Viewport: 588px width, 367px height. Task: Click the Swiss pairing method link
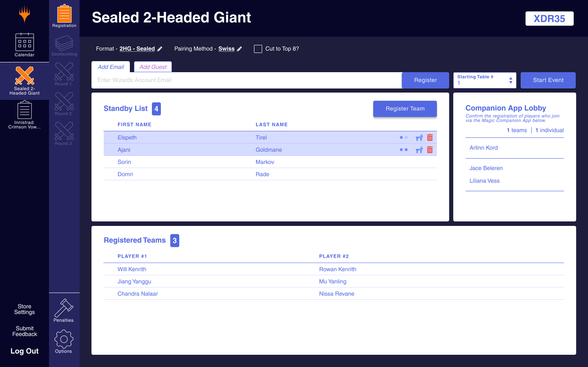(x=227, y=49)
